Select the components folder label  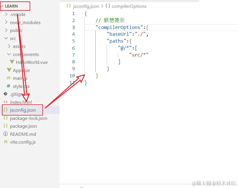pyautogui.click(x=26, y=55)
